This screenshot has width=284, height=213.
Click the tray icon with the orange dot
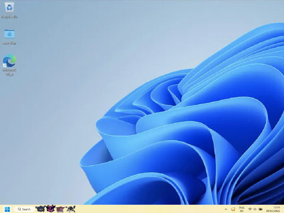(x=233, y=209)
